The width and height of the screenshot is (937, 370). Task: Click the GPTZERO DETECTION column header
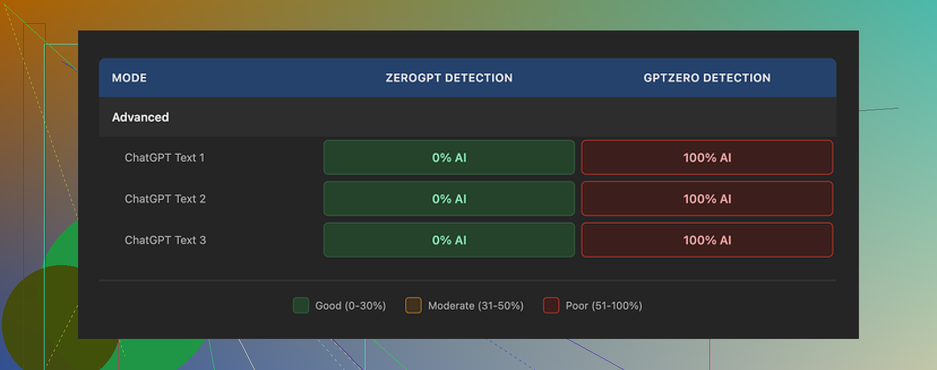707,78
